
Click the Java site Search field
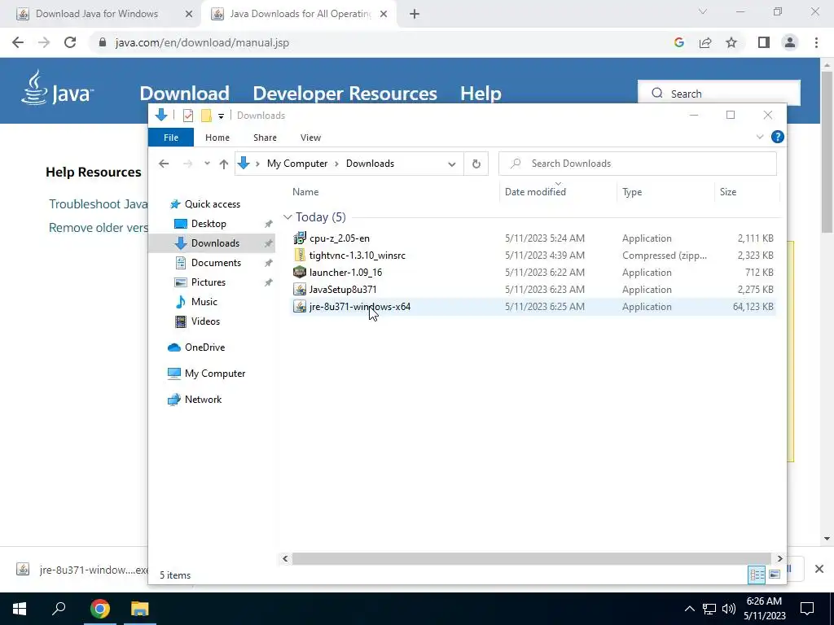719,93
